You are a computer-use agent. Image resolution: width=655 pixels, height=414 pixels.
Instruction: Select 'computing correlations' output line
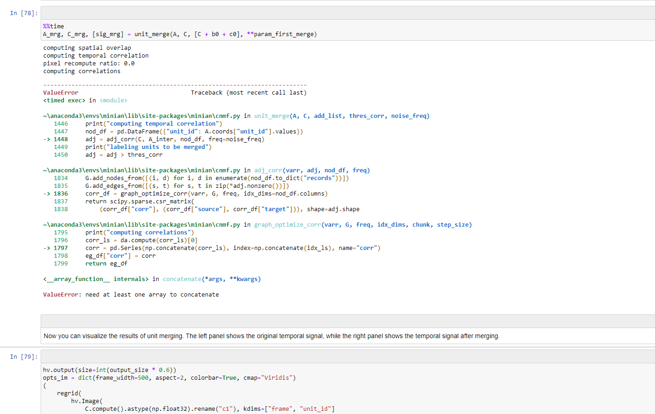pyautogui.click(x=82, y=71)
